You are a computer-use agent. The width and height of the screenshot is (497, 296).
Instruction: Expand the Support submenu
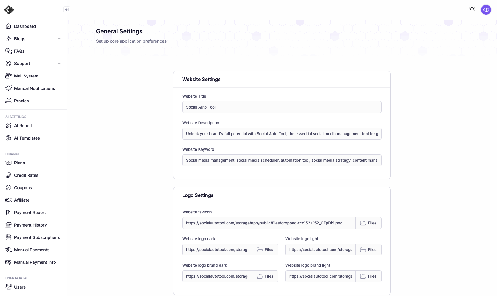pos(59,64)
